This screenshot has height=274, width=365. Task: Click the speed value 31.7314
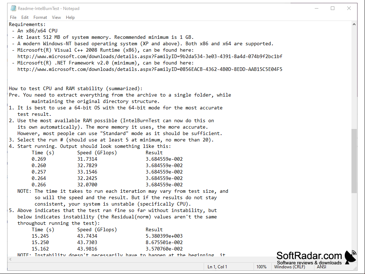click(87, 159)
